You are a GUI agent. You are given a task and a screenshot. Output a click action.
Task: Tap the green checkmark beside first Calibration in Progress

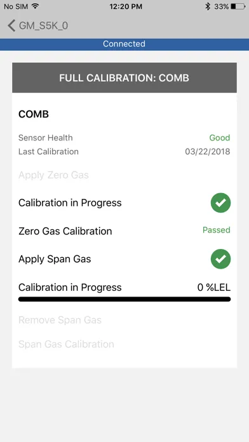(220, 203)
